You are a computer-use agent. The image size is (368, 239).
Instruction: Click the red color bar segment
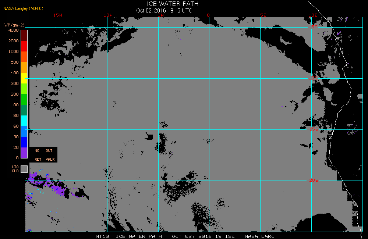tap(24, 46)
